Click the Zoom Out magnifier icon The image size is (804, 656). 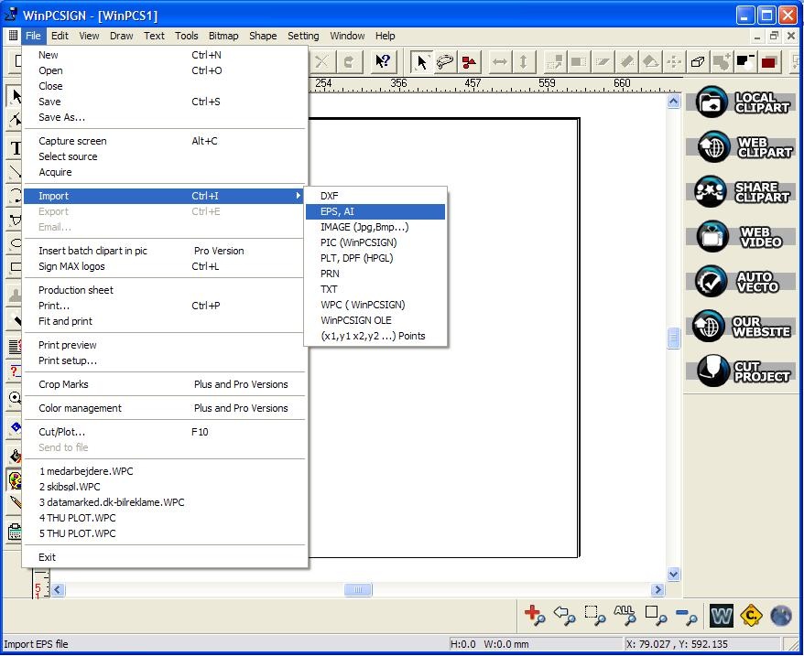pyautogui.click(x=686, y=616)
